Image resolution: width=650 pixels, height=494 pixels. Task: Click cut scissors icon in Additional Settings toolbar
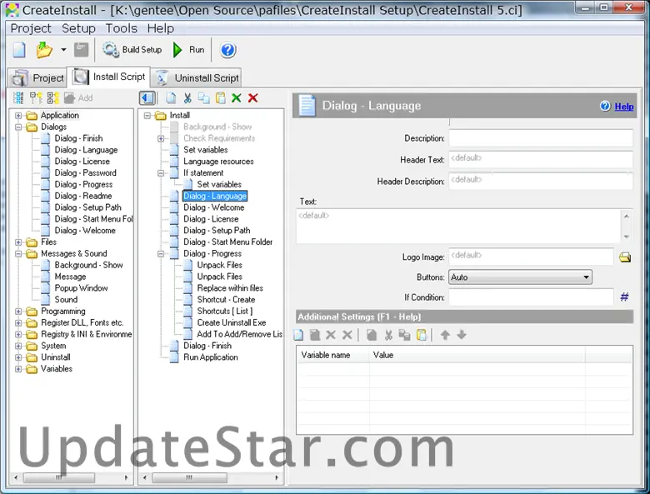[x=388, y=335]
